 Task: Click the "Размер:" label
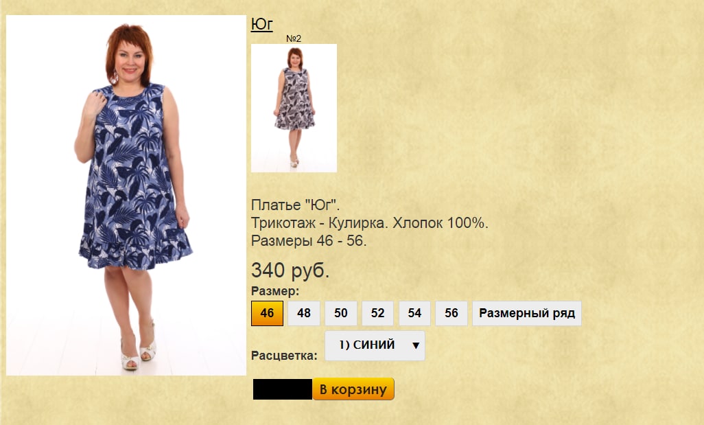click(x=275, y=291)
